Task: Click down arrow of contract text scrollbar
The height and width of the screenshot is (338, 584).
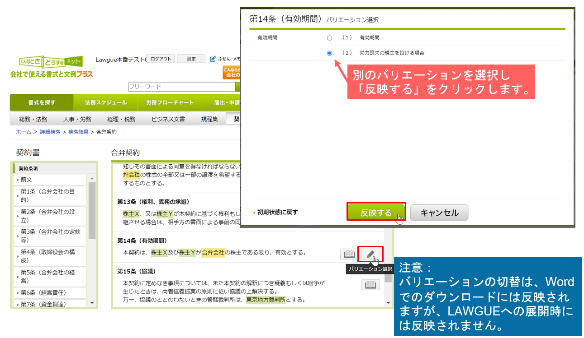Action: [388, 303]
